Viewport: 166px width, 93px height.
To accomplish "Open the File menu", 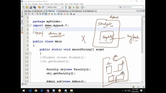I will pyautogui.click(x=22, y=4).
